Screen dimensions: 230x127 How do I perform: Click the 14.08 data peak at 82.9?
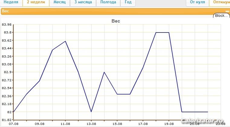pos(104,72)
